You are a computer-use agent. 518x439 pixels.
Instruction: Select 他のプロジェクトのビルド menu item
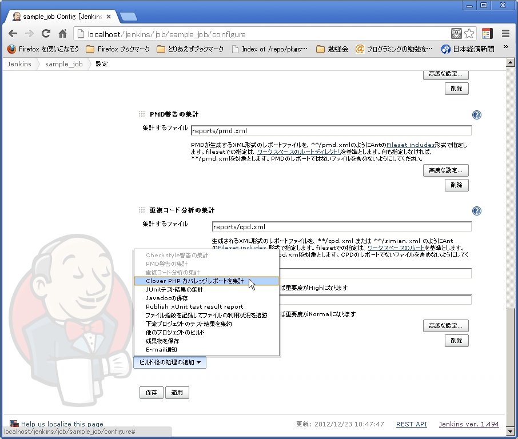[206, 333]
